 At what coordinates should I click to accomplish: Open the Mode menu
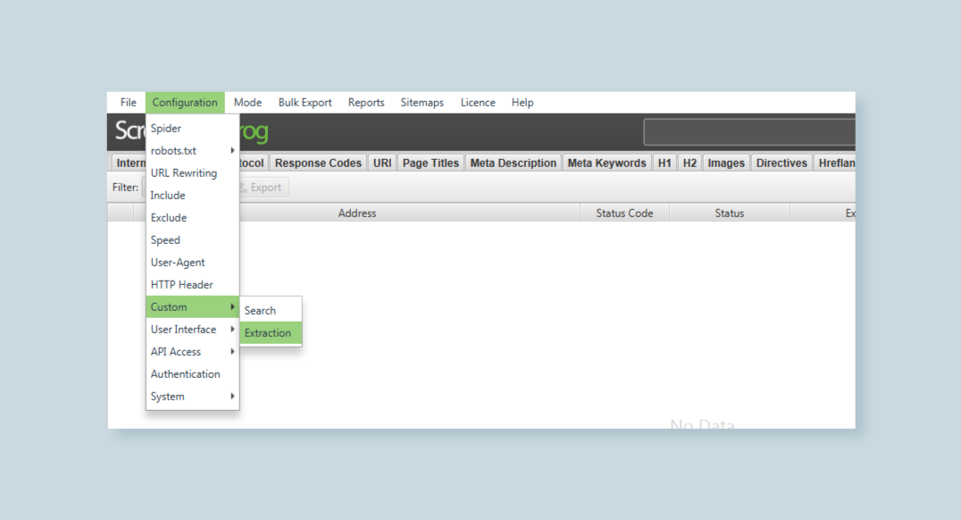point(247,103)
